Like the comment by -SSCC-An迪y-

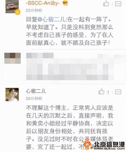(x=106, y=4)
